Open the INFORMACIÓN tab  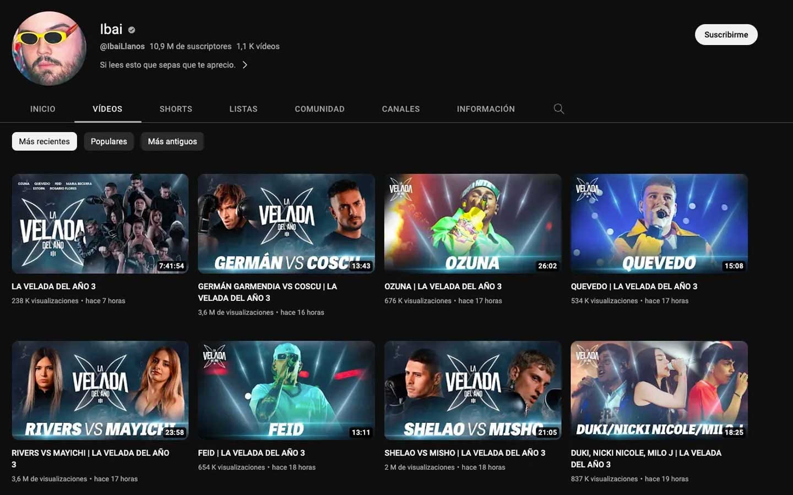point(486,109)
